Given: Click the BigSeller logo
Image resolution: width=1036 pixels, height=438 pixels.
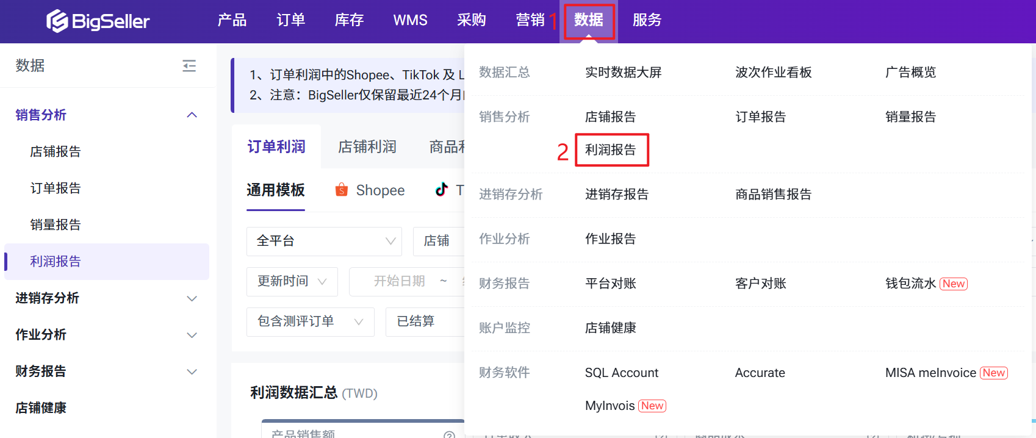Looking at the screenshot, I should (x=98, y=21).
